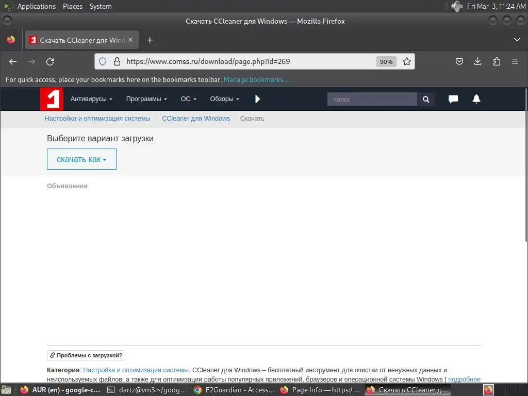Click the Firefox icon in the bottom-right taskbar corner
528x396 pixels.
pyautogui.click(x=488, y=390)
